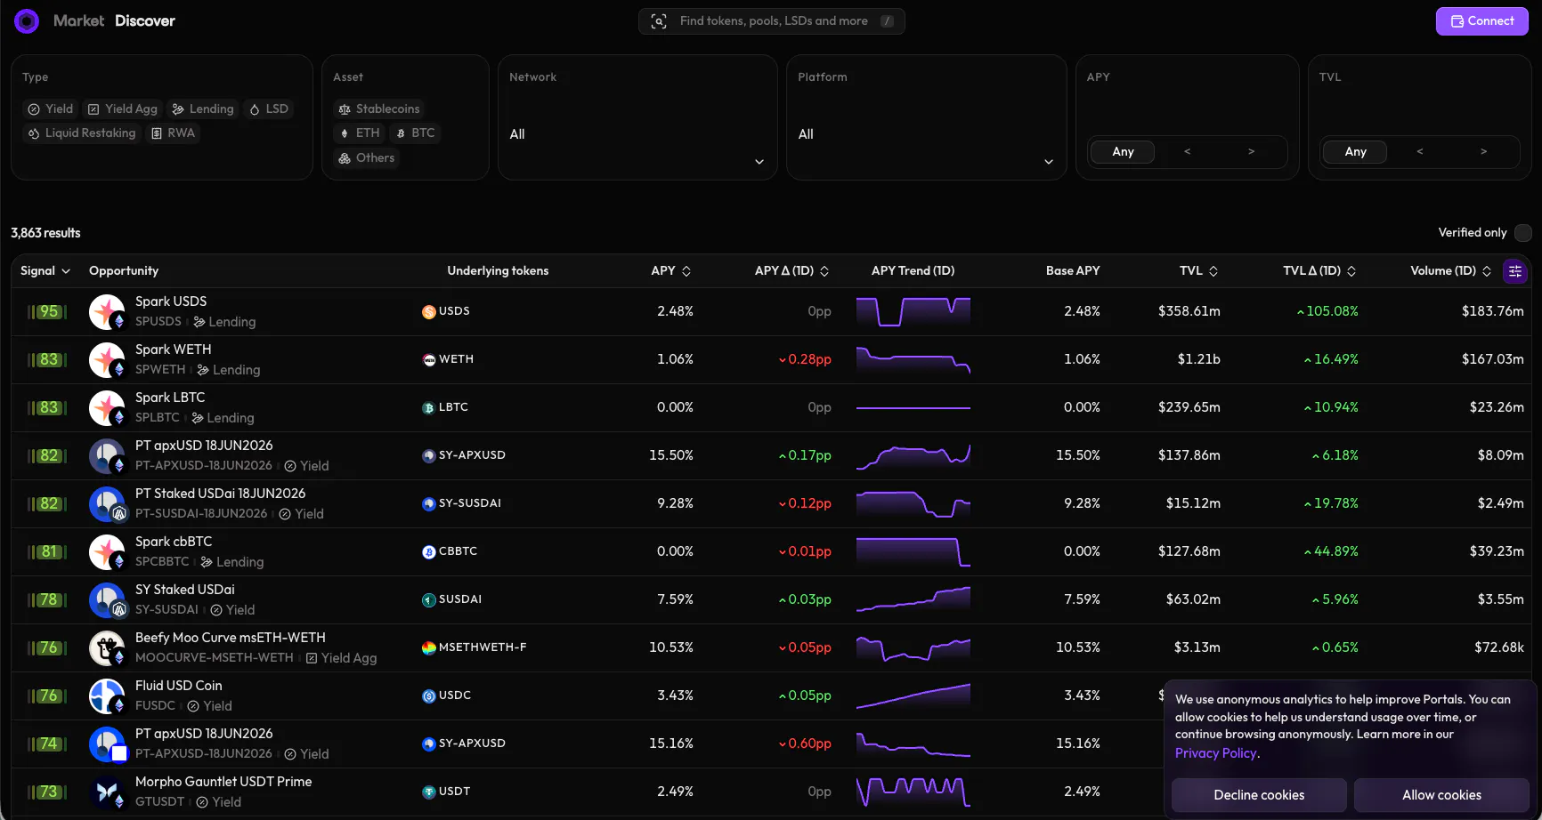The height and width of the screenshot is (820, 1542).
Task: Click the Find tokens search field
Action: pos(772,21)
